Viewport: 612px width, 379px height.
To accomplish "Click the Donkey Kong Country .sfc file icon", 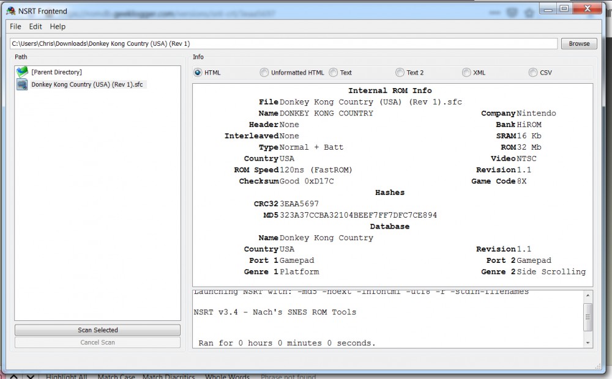I will (23, 84).
